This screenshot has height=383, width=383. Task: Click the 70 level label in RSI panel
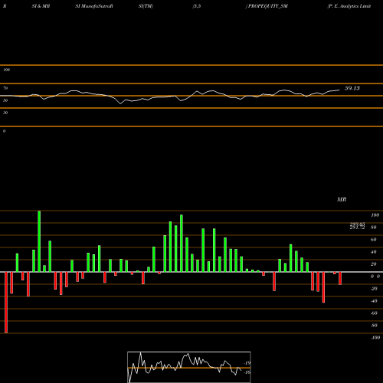pos(5,88)
